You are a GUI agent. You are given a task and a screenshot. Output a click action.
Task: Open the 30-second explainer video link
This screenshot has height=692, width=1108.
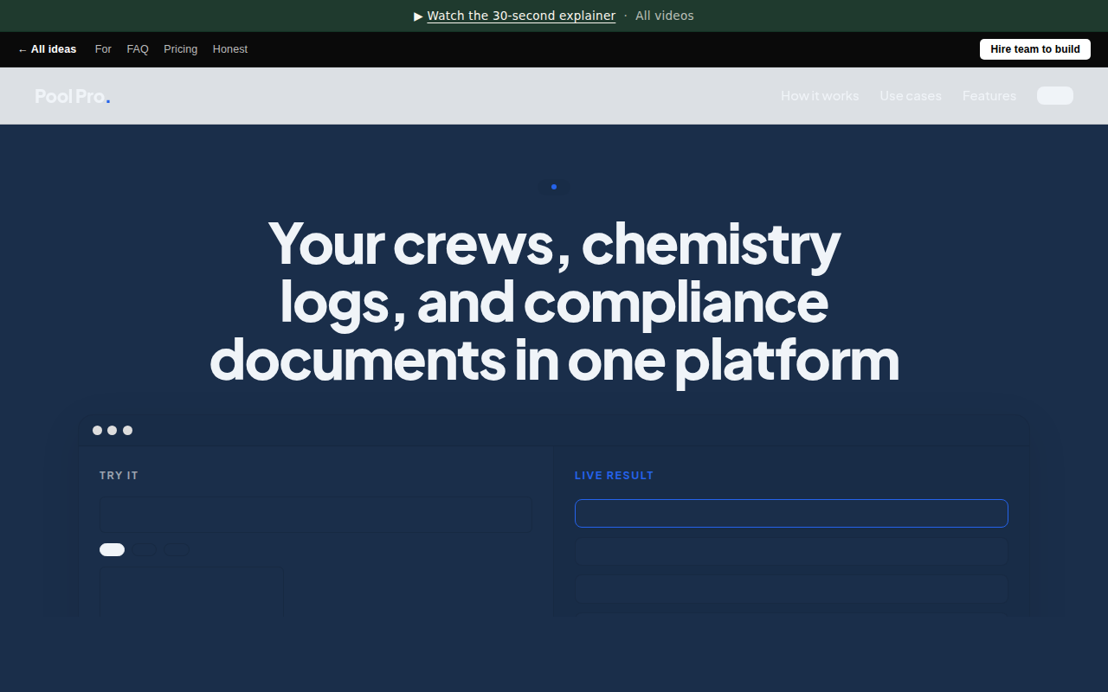521,16
